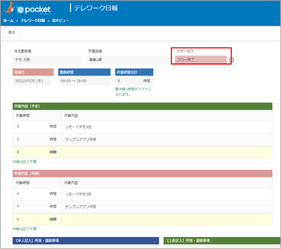
Task: Click the 勤務時間 header label
Action: [84, 72]
